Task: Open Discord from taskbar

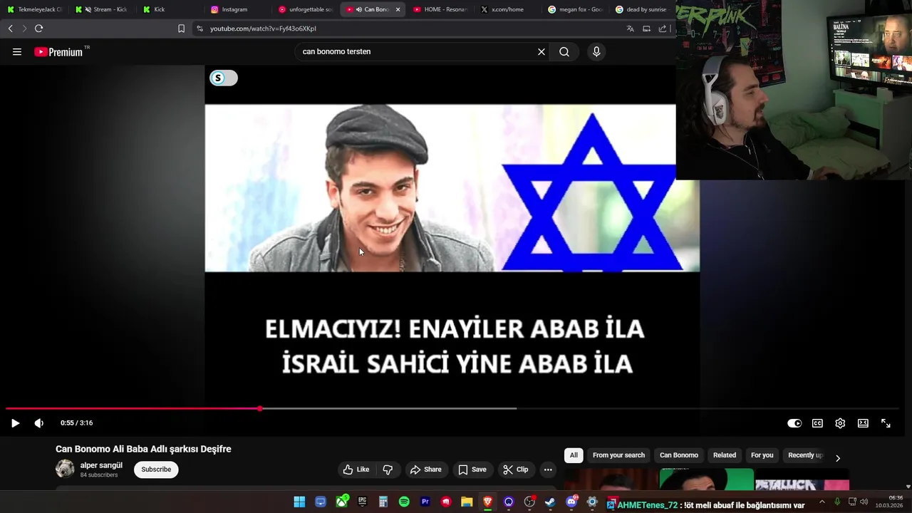Action: point(571,502)
